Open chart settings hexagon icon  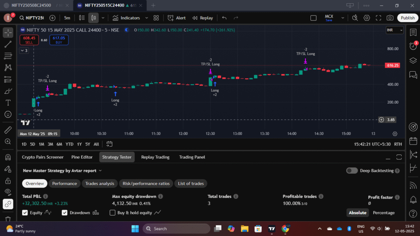367,18
